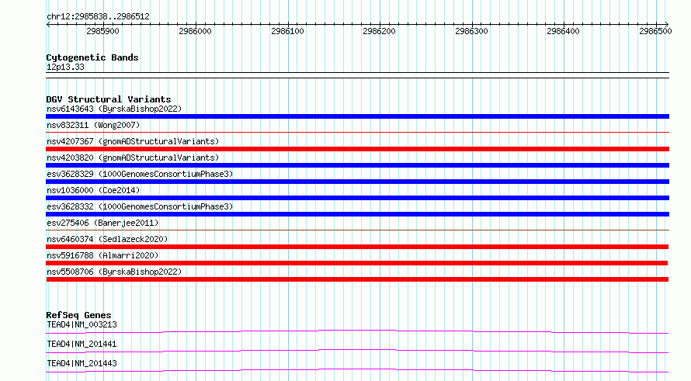Click ruler position 2986500
Viewport: 691px width, 381px height.
click(x=656, y=31)
